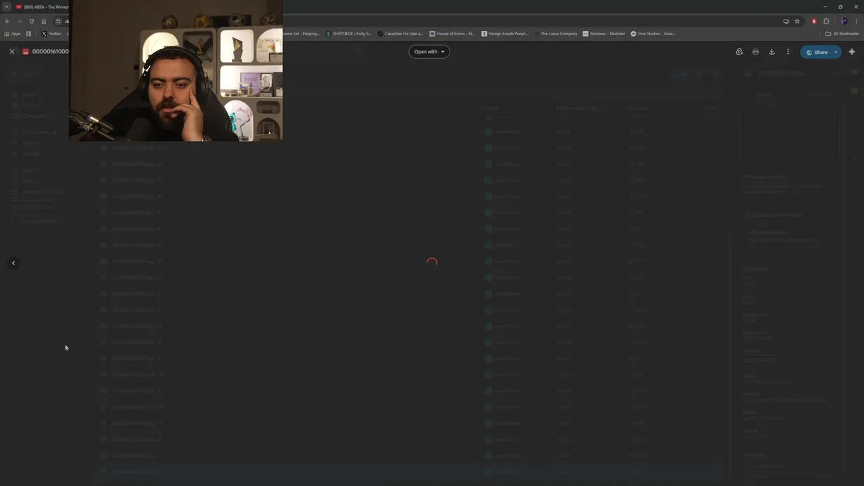Open the tab groups grid icon
The image size is (864, 486).
tap(28, 34)
